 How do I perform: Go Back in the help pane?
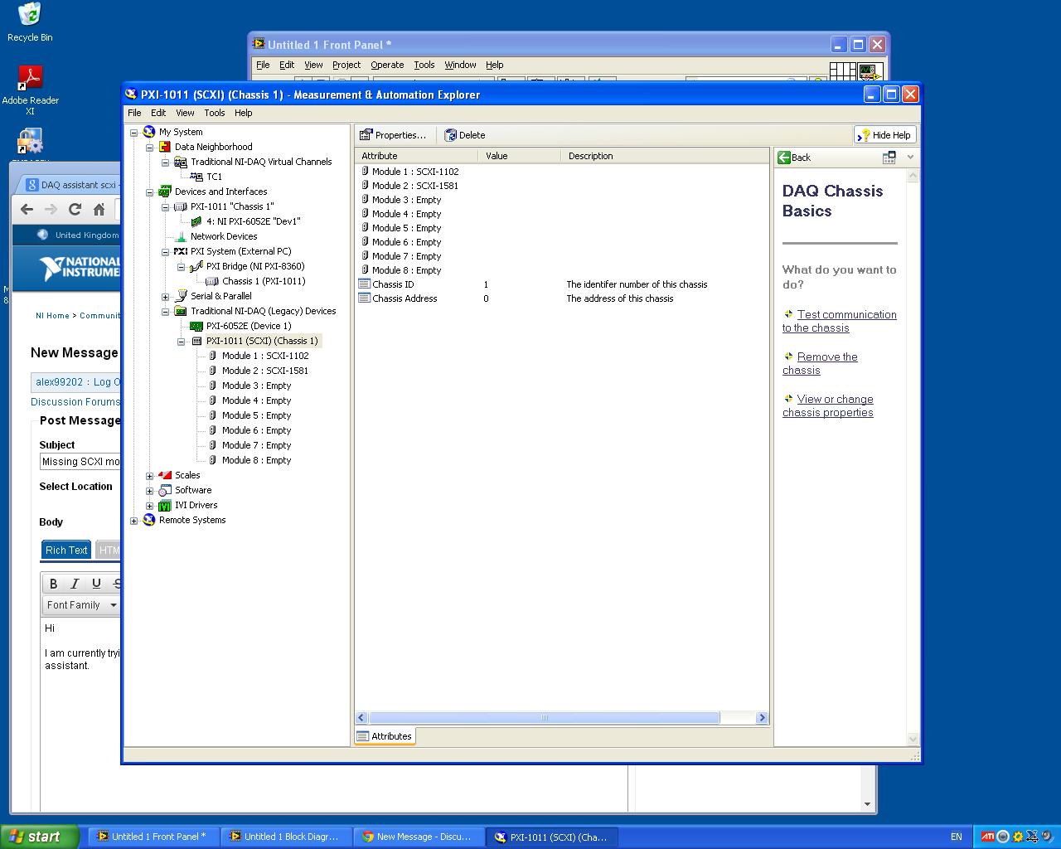click(794, 158)
